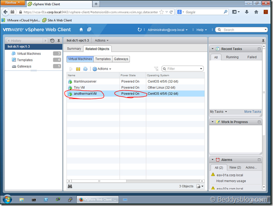Refresh the vSphere Web Client view

pos(139,30)
